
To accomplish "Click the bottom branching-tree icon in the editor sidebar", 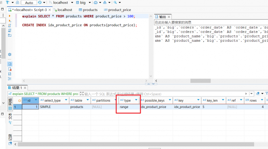I will coord(10,79).
